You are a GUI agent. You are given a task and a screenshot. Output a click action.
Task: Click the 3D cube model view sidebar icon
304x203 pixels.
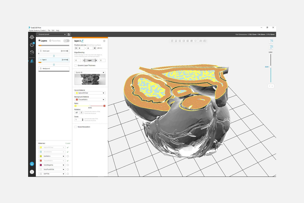pyautogui.click(x=32, y=37)
